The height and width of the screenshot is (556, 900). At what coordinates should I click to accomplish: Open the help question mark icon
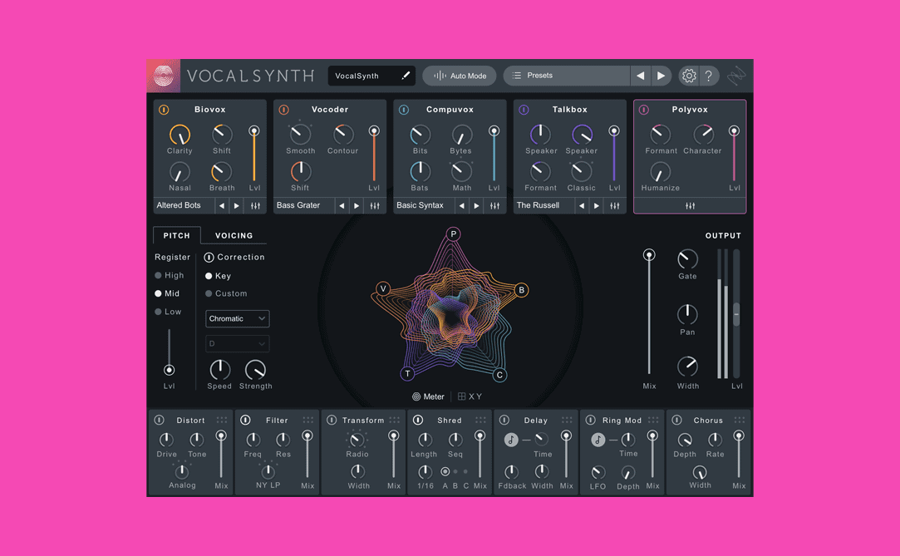pyautogui.click(x=709, y=76)
